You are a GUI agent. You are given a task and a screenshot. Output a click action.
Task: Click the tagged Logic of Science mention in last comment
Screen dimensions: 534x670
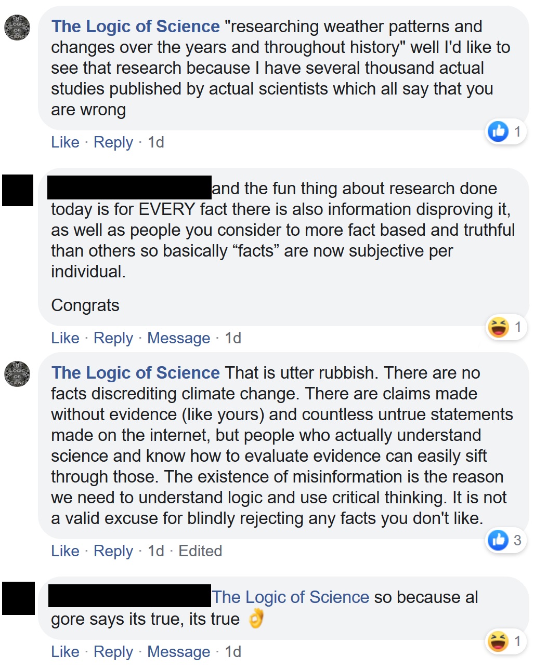(x=290, y=597)
